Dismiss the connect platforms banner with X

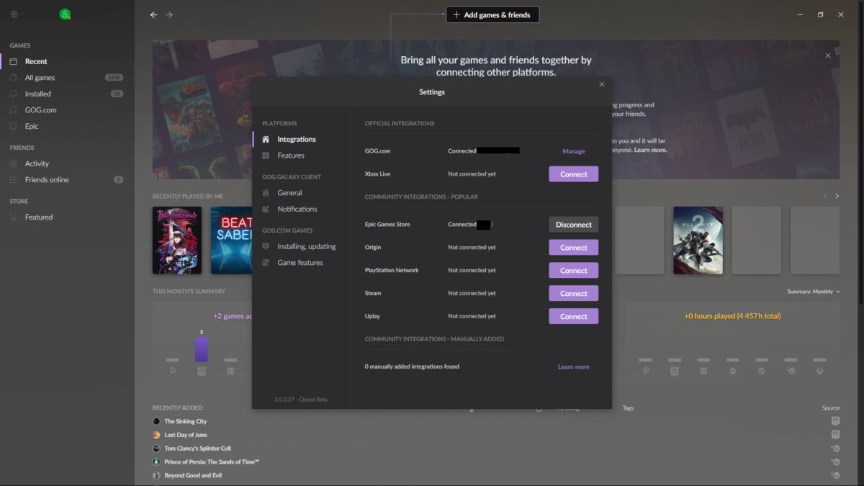[x=828, y=55]
